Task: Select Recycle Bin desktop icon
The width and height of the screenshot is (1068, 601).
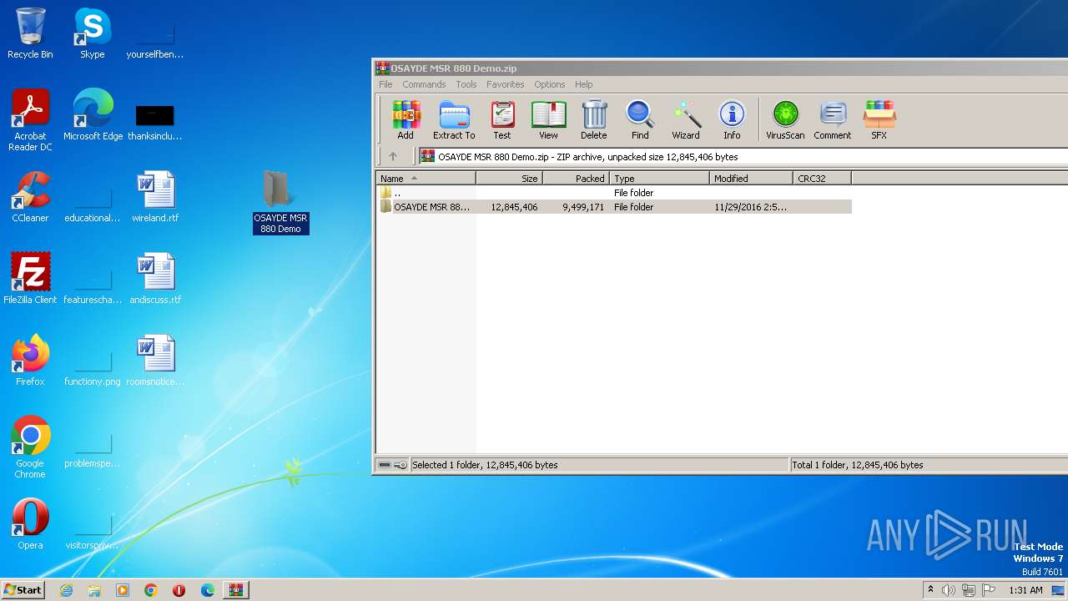Action: [x=30, y=33]
